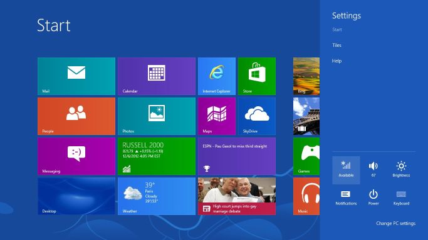The height and width of the screenshot is (240, 428).
Task: Open the Bing tile
Action: click(306, 76)
